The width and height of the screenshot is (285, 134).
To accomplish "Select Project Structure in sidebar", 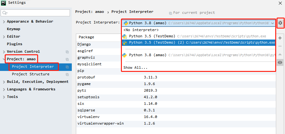I will (x=31, y=74).
